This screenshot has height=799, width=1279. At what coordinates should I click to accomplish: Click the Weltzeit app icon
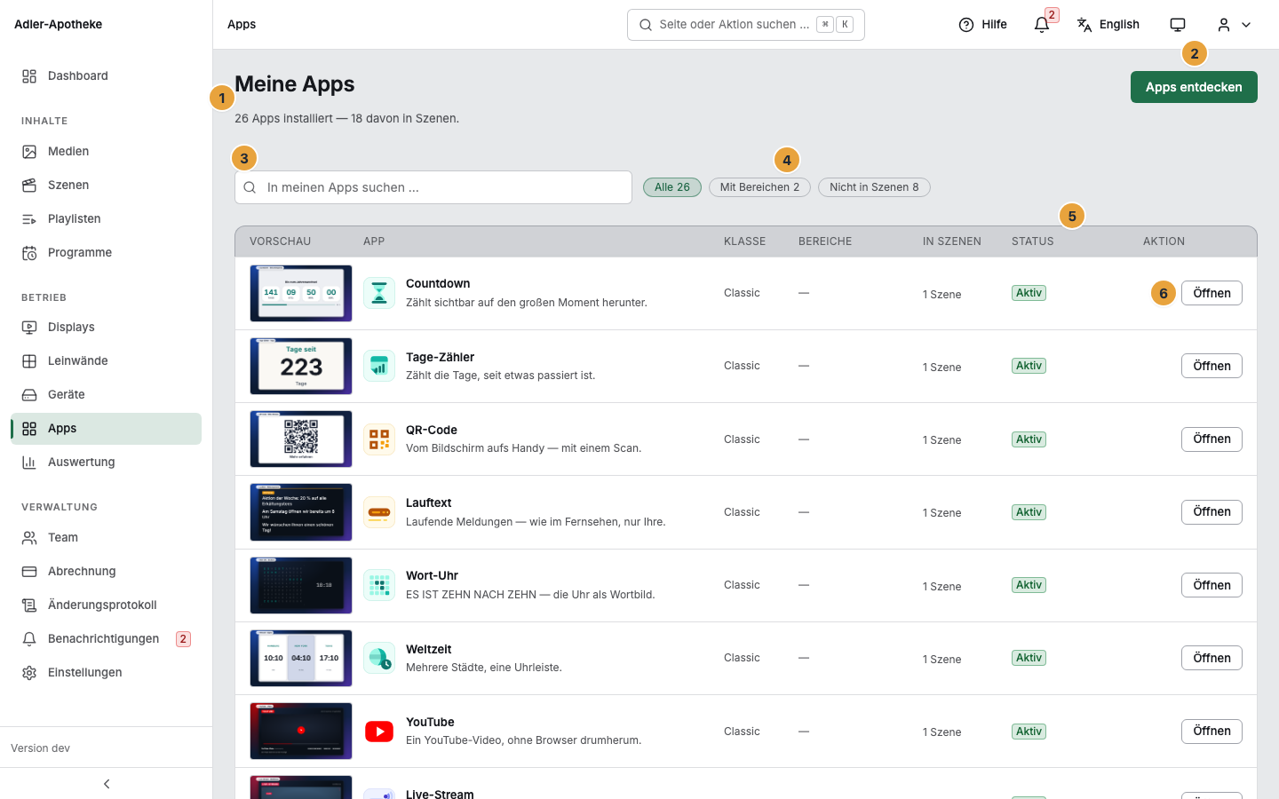pos(379,658)
